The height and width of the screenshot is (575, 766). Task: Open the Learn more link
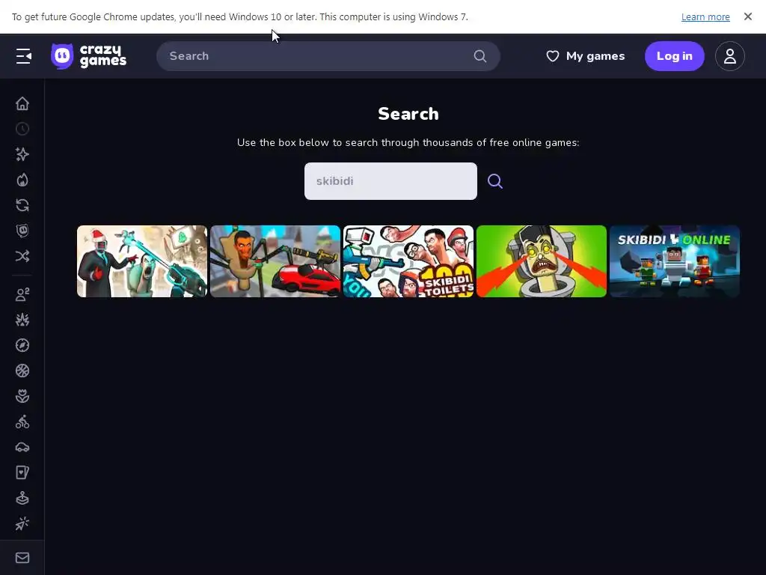[705, 17]
